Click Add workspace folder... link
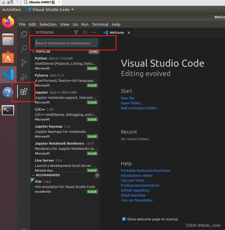The width and height of the screenshot is (225, 230). click(x=140, y=108)
